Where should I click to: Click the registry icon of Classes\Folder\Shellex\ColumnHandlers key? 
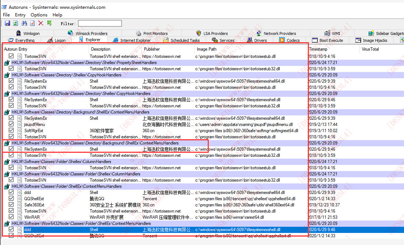pos(7,162)
